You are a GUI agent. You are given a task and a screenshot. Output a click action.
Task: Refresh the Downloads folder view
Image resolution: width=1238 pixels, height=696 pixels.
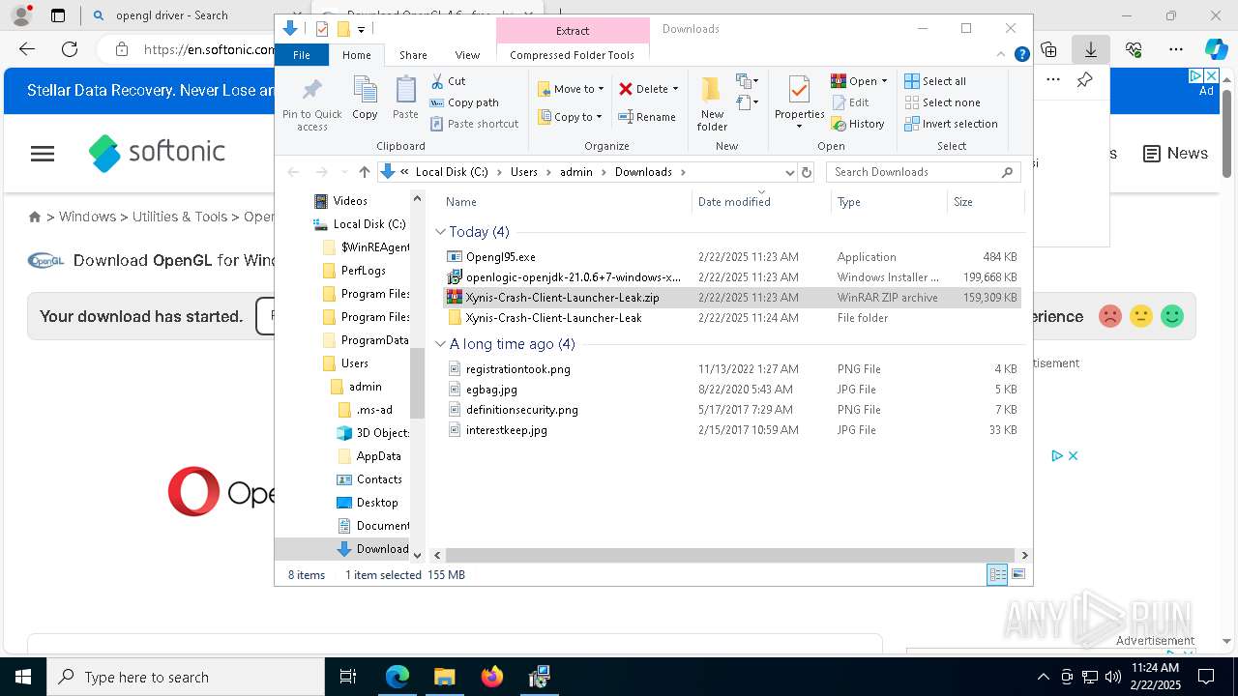[807, 172]
